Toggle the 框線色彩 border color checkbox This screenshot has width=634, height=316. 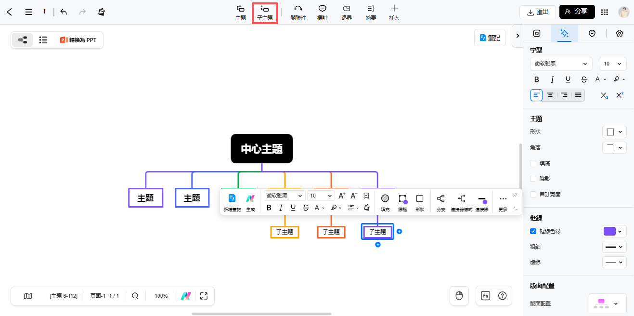(533, 231)
